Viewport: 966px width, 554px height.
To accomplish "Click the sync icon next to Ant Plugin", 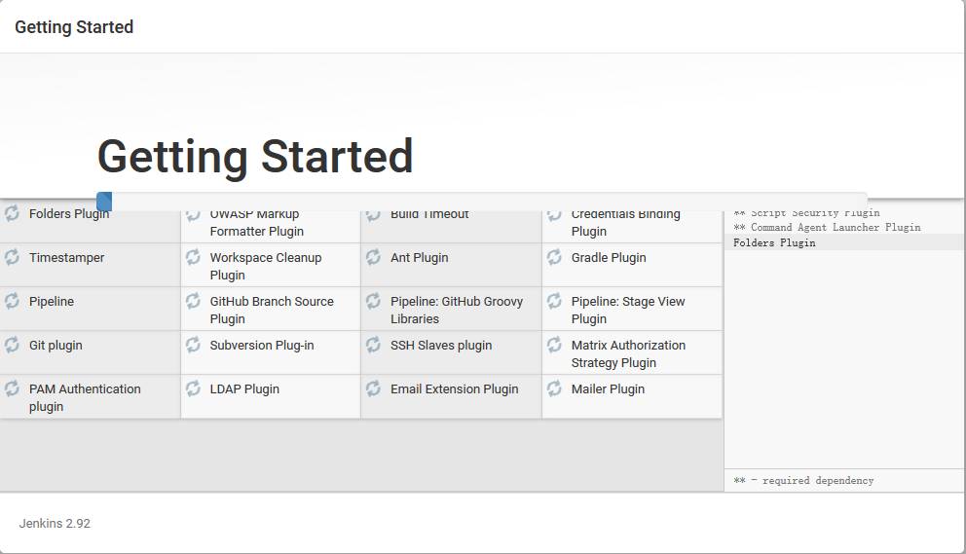I will [x=373, y=257].
